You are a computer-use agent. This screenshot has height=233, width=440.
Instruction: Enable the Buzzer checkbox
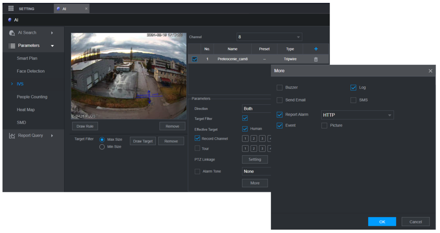click(x=280, y=88)
